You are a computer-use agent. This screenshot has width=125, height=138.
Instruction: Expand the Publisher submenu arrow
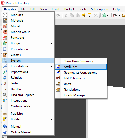click(51, 114)
